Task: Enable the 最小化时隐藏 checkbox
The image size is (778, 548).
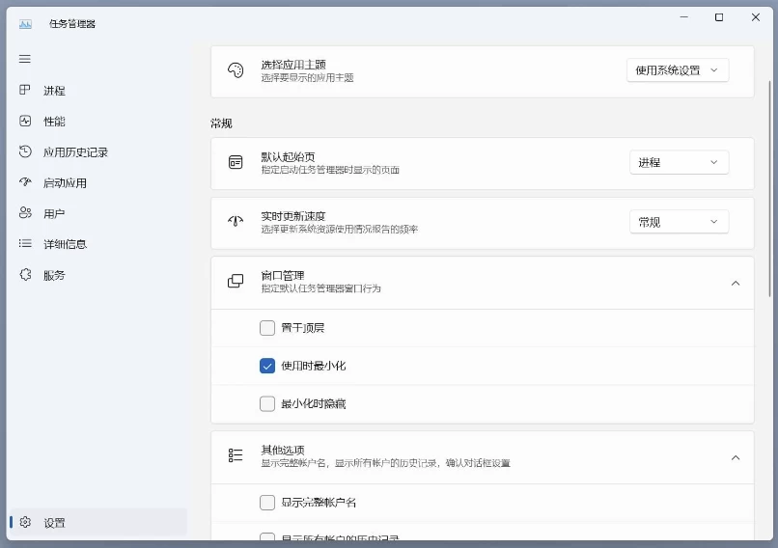Action: click(267, 403)
